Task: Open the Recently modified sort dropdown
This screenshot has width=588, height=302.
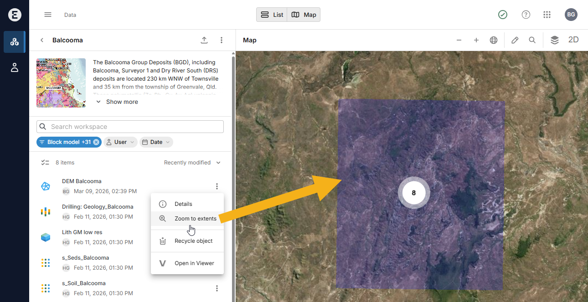Action: [192, 163]
